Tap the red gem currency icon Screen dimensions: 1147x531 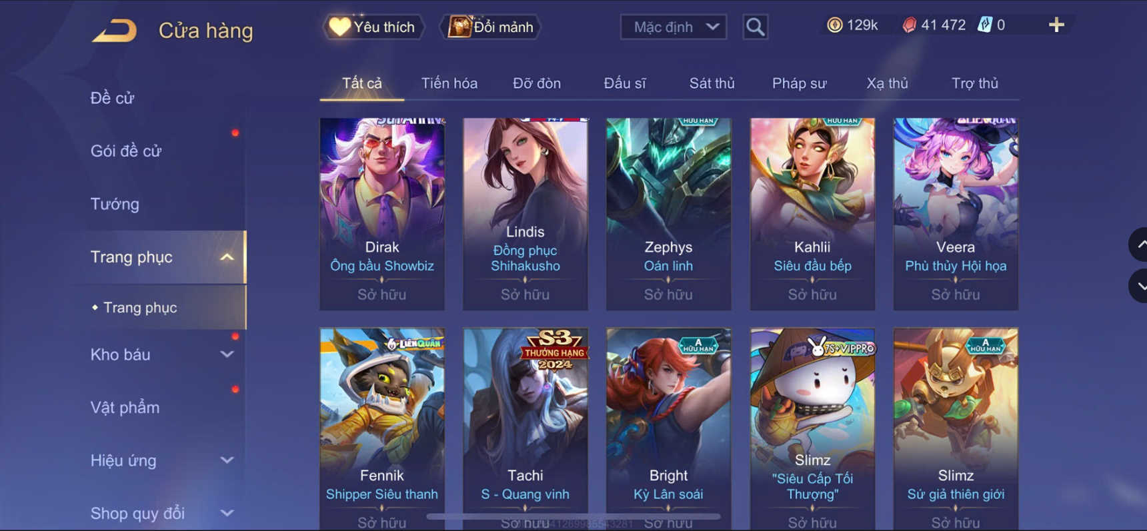[909, 25]
